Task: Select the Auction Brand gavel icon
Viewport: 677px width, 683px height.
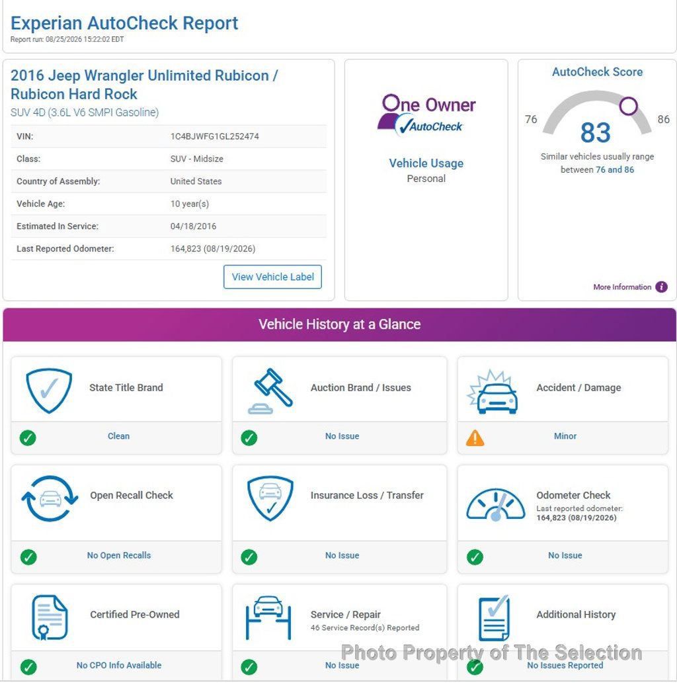Action: pyautogui.click(x=270, y=390)
